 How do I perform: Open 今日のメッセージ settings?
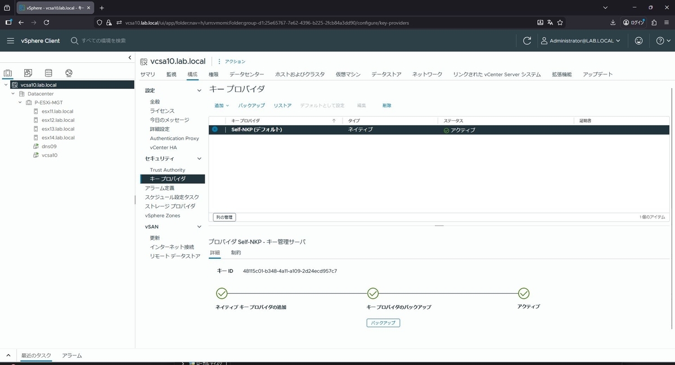tap(169, 120)
